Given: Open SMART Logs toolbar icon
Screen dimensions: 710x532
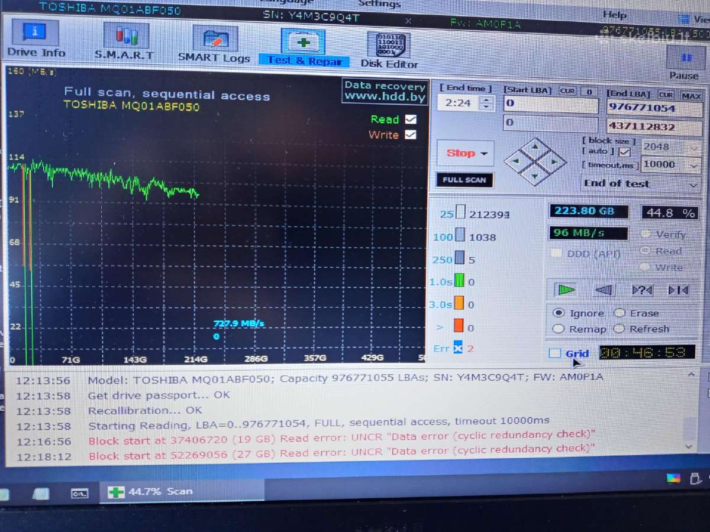Looking at the screenshot, I should coord(215,38).
